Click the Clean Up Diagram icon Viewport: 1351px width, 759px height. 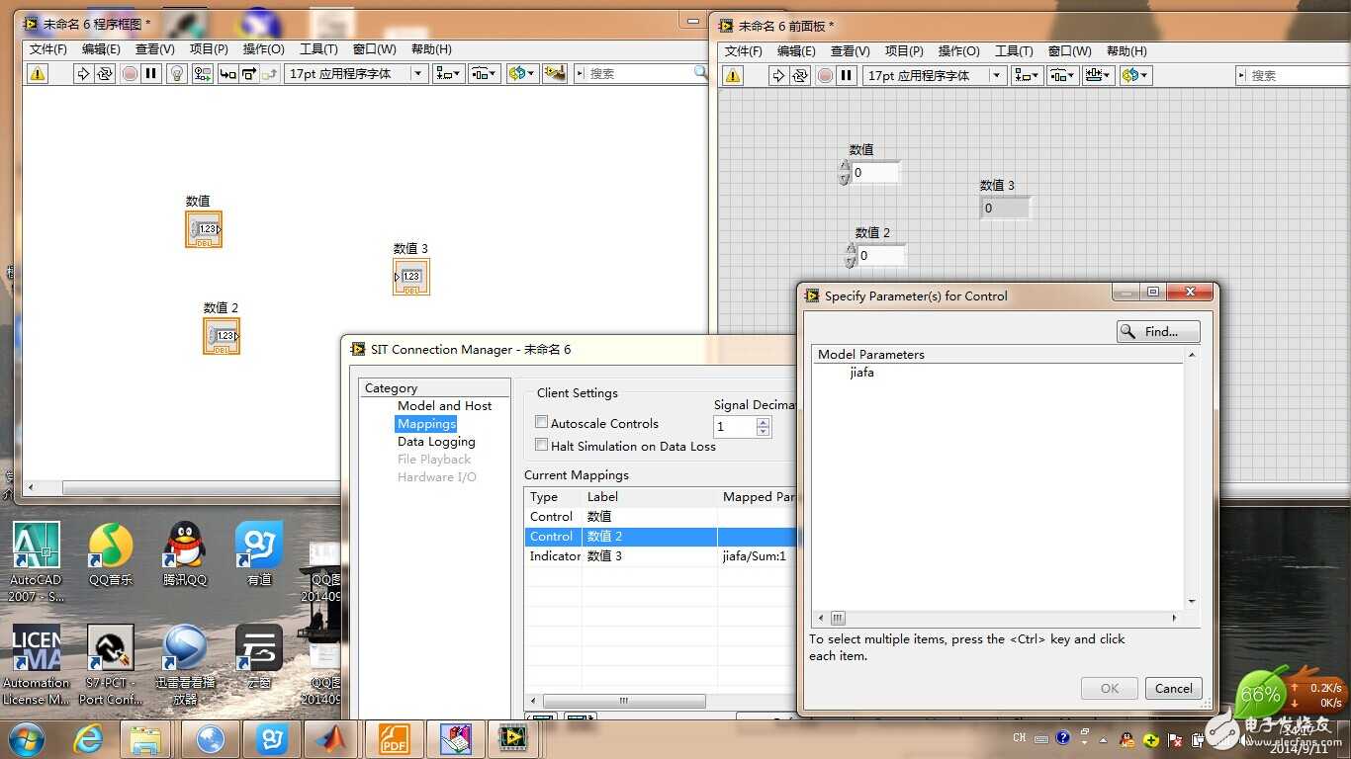click(555, 73)
